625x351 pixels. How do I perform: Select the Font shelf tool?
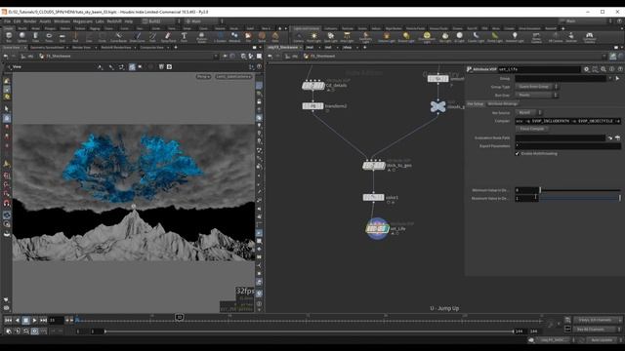point(184,37)
